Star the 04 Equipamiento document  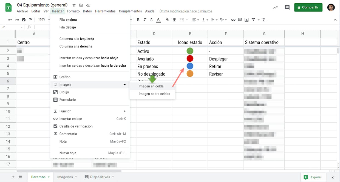tap(74, 5)
